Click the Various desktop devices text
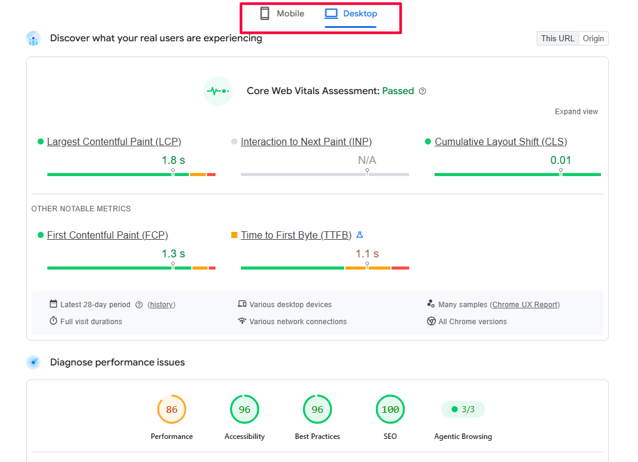The width and height of the screenshot is (638, 462). (x=291, y=305)
